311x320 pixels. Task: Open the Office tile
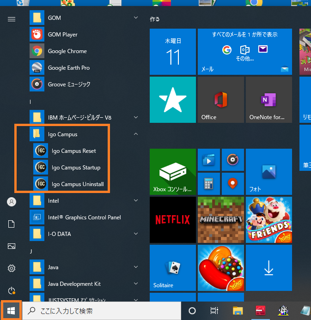[x=221, y=100]
